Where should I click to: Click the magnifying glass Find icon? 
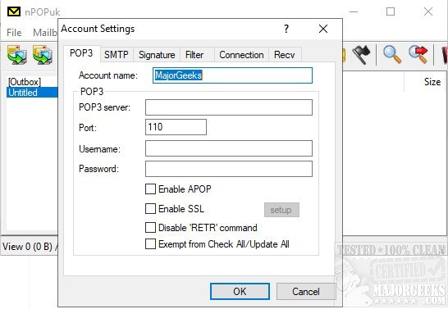(x=391, y=54)
